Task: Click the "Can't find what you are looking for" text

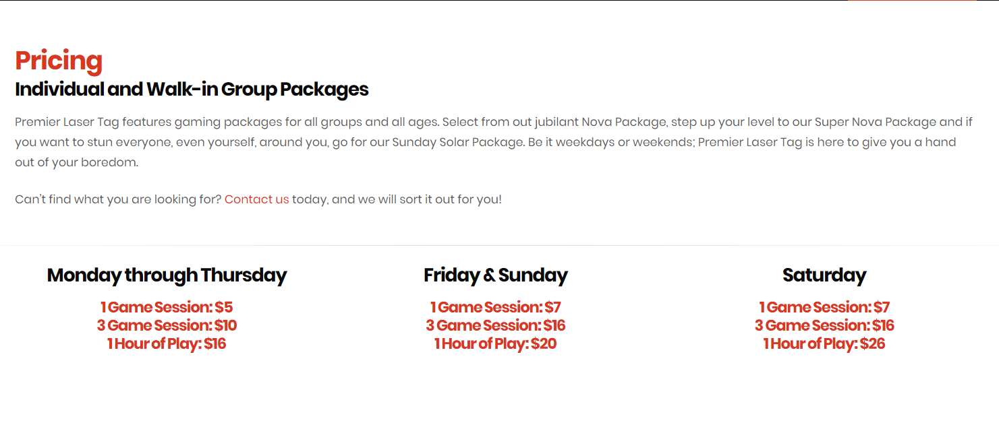Action: [118, 199]
